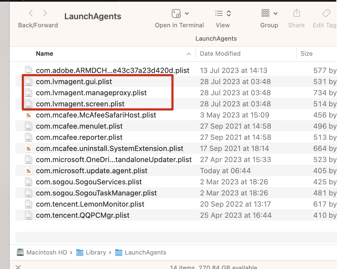Image resolution: width=337 pixels, height=269 pixels.
Task: Click date 3 May 2023 at 15:09
Action: [235, 115]
